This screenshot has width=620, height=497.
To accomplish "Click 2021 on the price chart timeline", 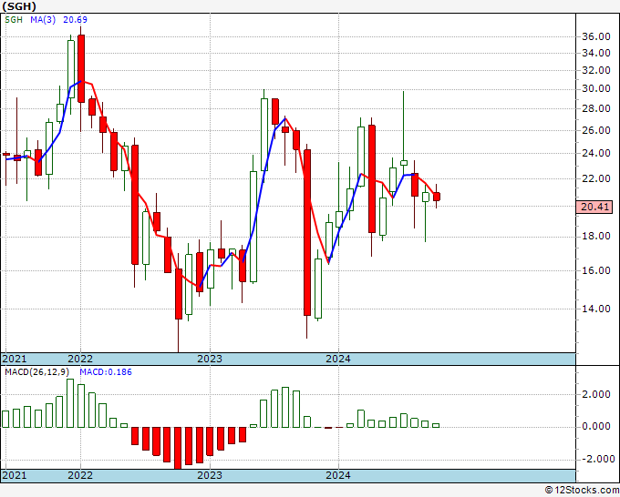I will 15,359.
